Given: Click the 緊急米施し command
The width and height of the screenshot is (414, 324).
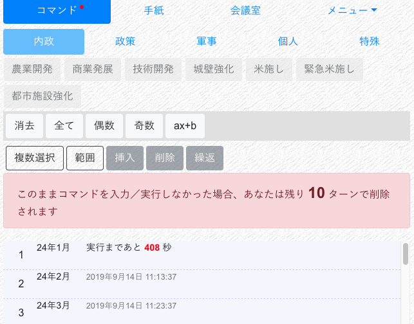Looking at the screenshot, I should click(330, 69).
